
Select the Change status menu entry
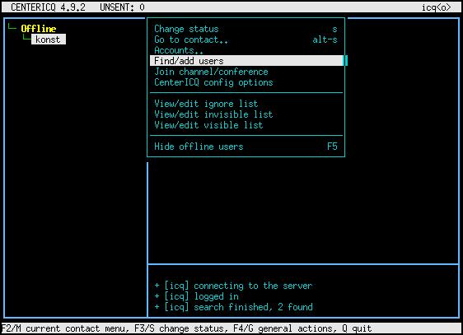[x=246, y=29]
